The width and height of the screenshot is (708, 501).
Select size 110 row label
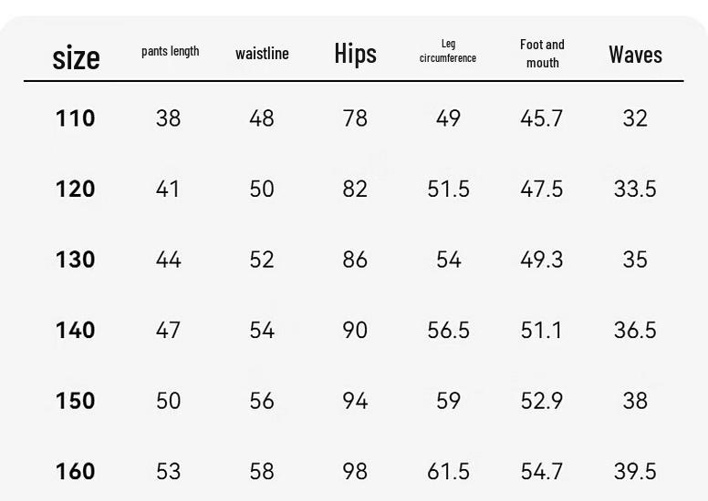click(76, 118)
